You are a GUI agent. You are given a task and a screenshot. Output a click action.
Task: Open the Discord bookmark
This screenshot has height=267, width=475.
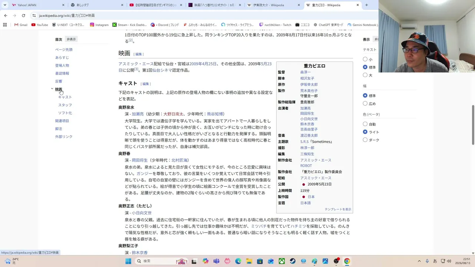(165, 25)
